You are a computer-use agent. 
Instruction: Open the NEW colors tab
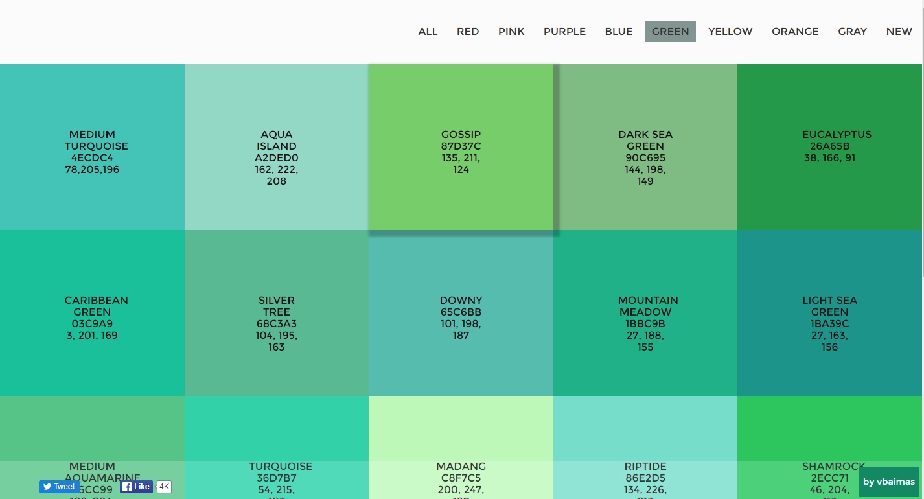click(x=899, y=32)
